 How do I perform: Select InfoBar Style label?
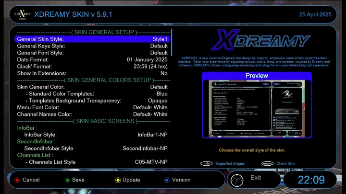click(40, 135)
